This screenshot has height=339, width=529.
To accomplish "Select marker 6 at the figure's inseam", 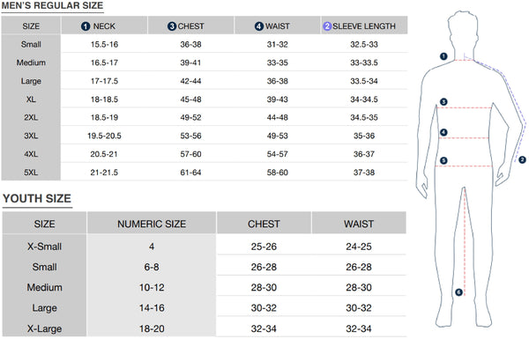I will pos(458,292).
